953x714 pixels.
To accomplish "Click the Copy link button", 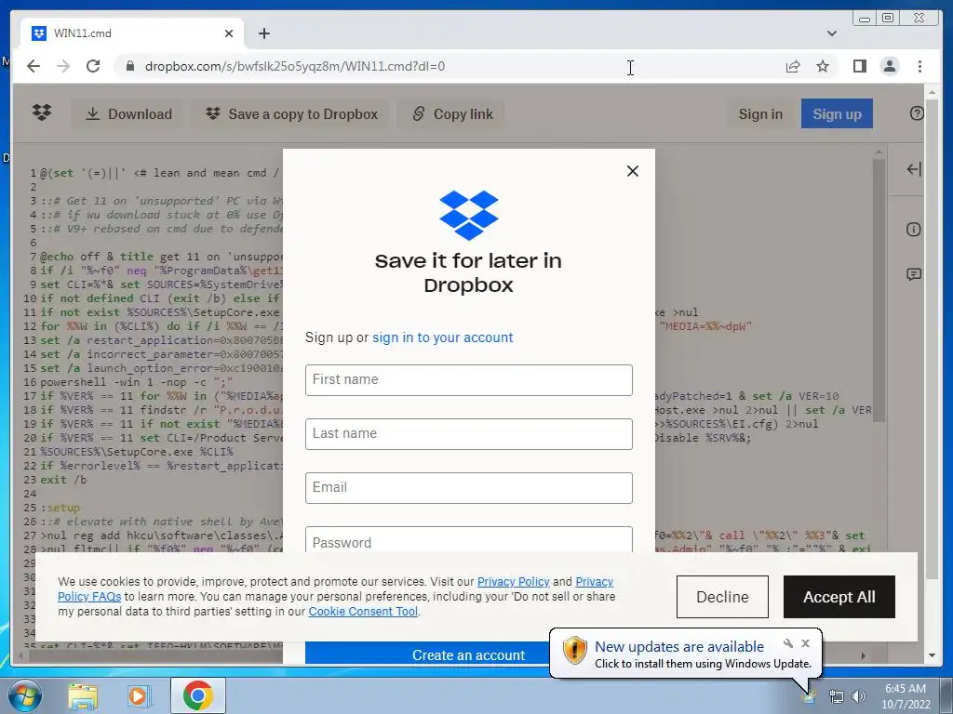I will pyautogui.click(x=452, y=114).
